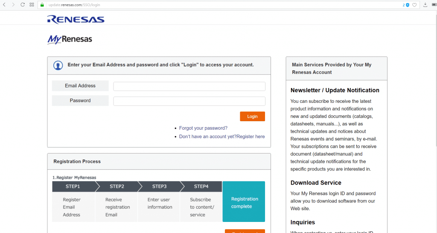Open the 'Forgot your password?' link
Image resolution: width=437 pixels, height=233 pixels.
pyautogui.click(x=203, y=128)
